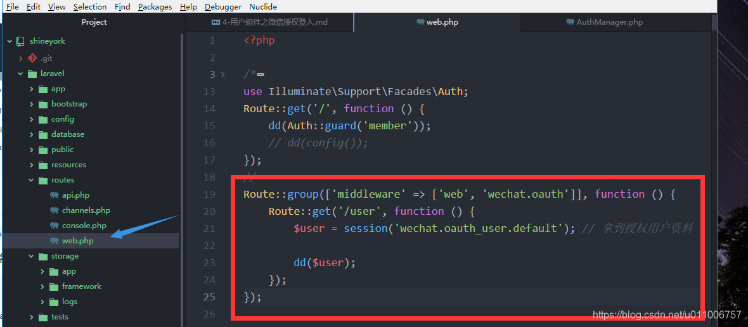Viewport: 748px width, 327px height.
Task: Open web.php in the project tree
Action: 77,241
